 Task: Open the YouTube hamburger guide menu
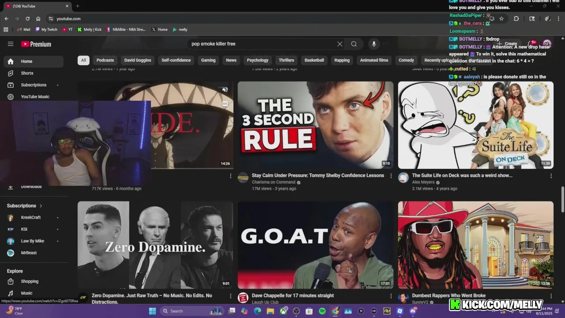coord(11,44)
